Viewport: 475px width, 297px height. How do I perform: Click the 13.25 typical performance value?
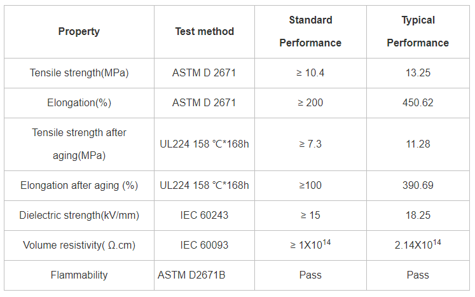pyautogui.click(x=418, y=73)
